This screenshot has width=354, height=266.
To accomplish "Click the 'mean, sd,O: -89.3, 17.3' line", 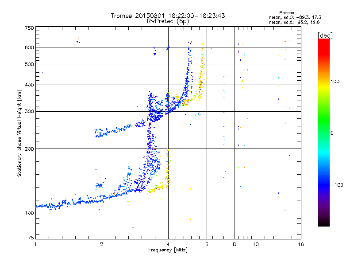I will pyautogui.click(x=295, y=17).
